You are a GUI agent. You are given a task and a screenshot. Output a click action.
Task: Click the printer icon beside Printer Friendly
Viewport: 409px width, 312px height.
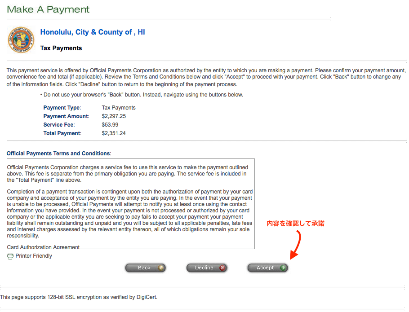pos(10,256)
